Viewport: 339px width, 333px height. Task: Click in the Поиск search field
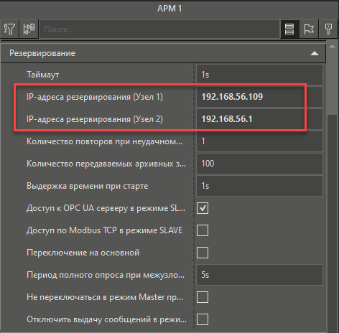point(159,29)
